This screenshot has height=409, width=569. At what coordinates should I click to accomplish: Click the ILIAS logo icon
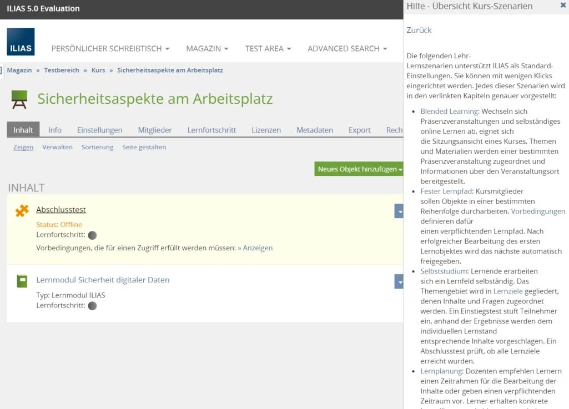point(21,42)
